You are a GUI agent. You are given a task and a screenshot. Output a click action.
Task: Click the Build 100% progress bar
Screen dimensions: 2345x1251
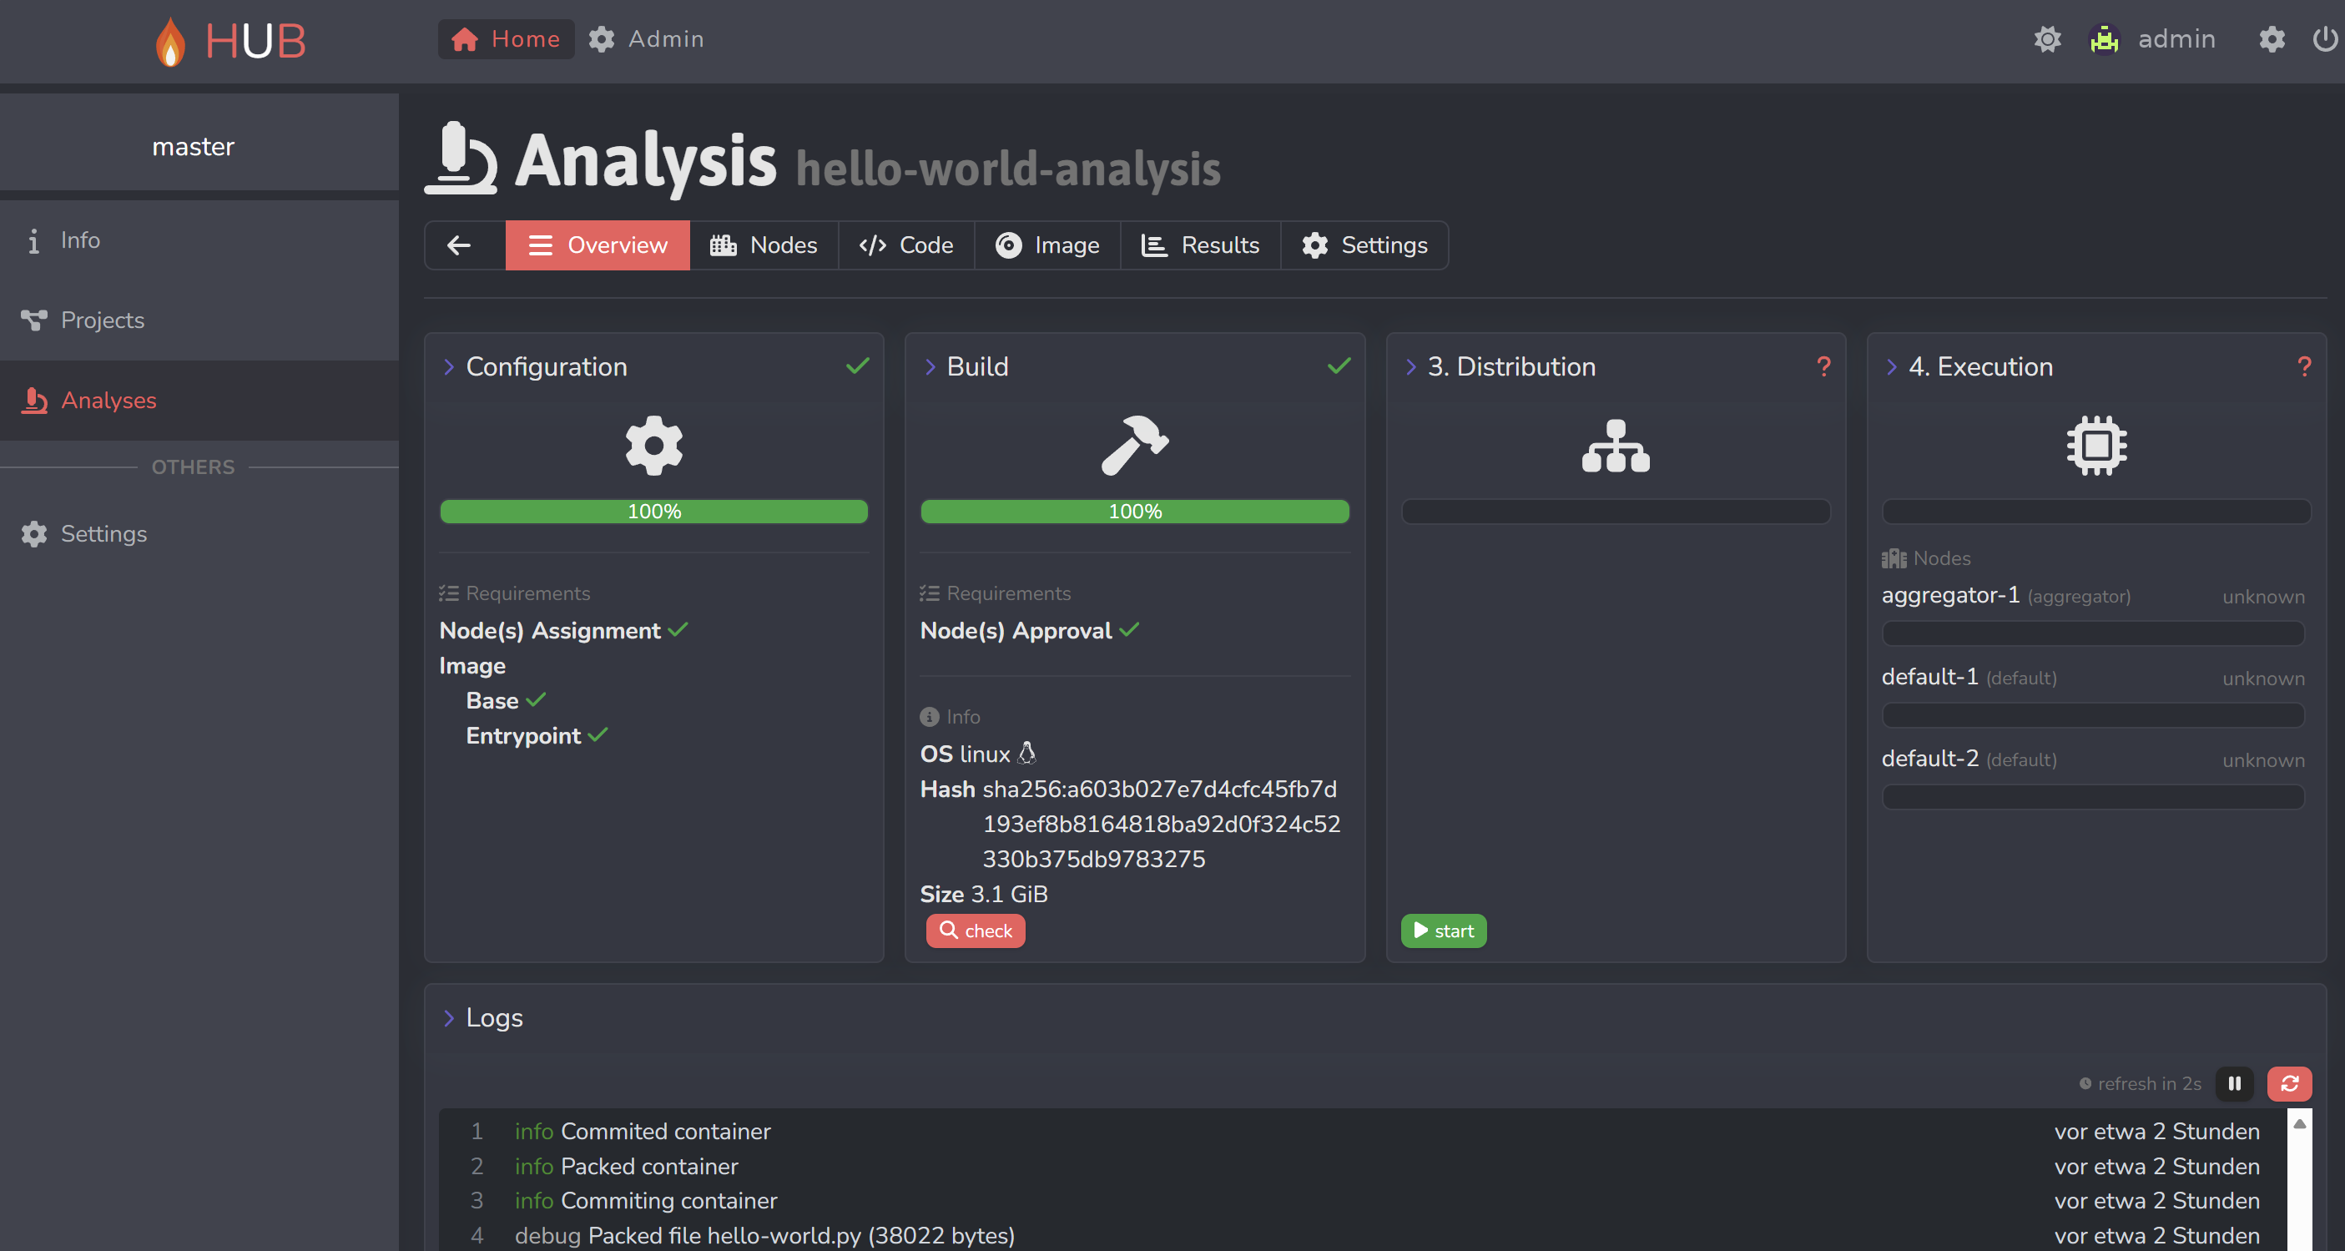(x=1134, y=511)
